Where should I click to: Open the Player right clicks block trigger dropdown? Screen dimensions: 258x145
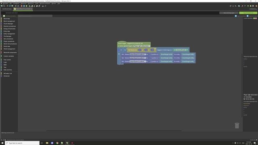pos(141,46)
